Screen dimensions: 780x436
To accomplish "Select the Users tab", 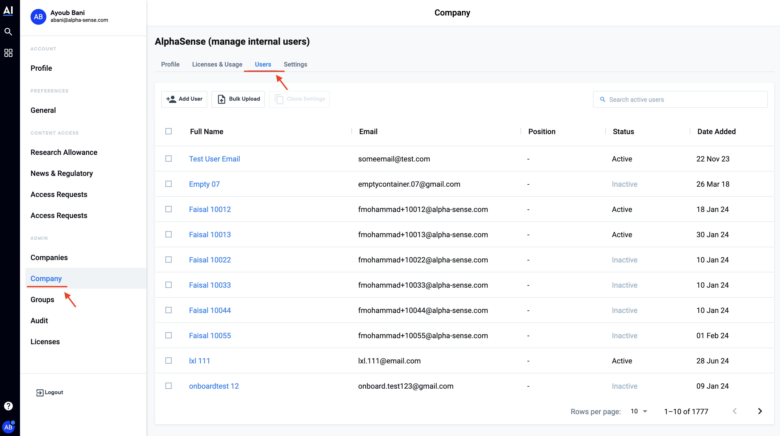I will tap(263, 64).
